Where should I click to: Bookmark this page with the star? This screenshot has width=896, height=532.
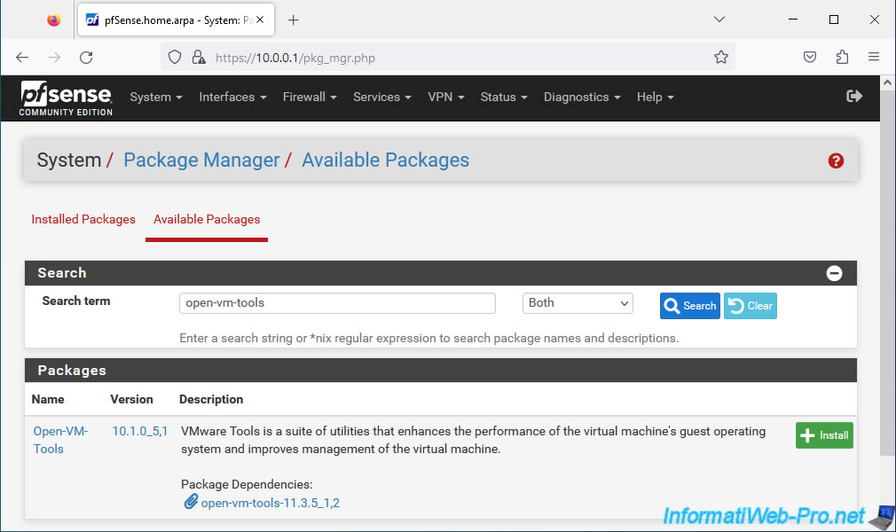pos(721,57)
